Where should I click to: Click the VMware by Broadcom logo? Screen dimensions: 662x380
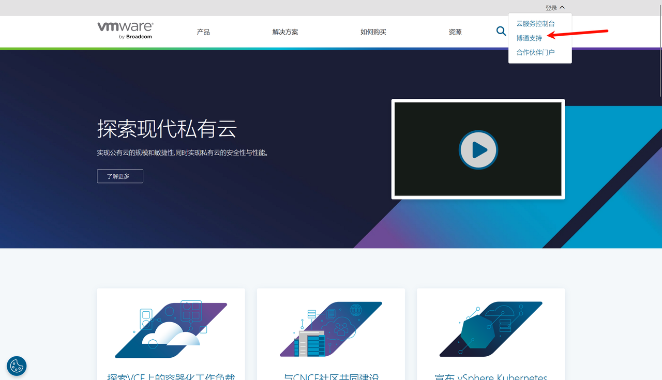coord(125,31)
